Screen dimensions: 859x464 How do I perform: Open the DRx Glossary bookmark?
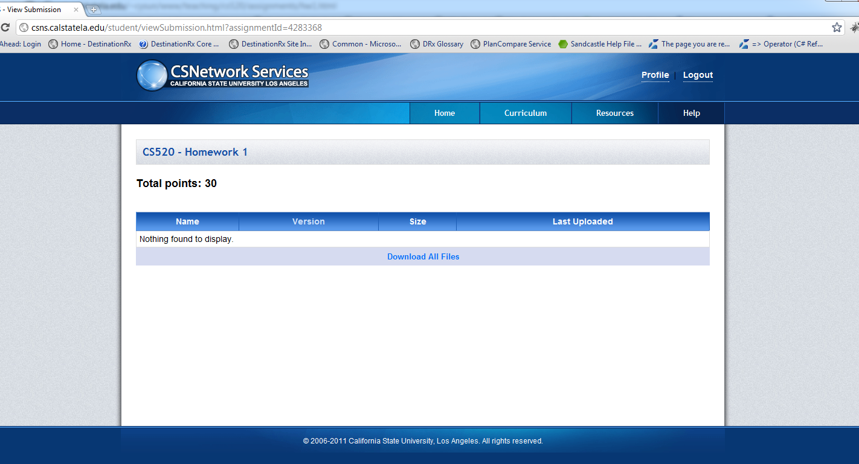click(x=437, y=44)
